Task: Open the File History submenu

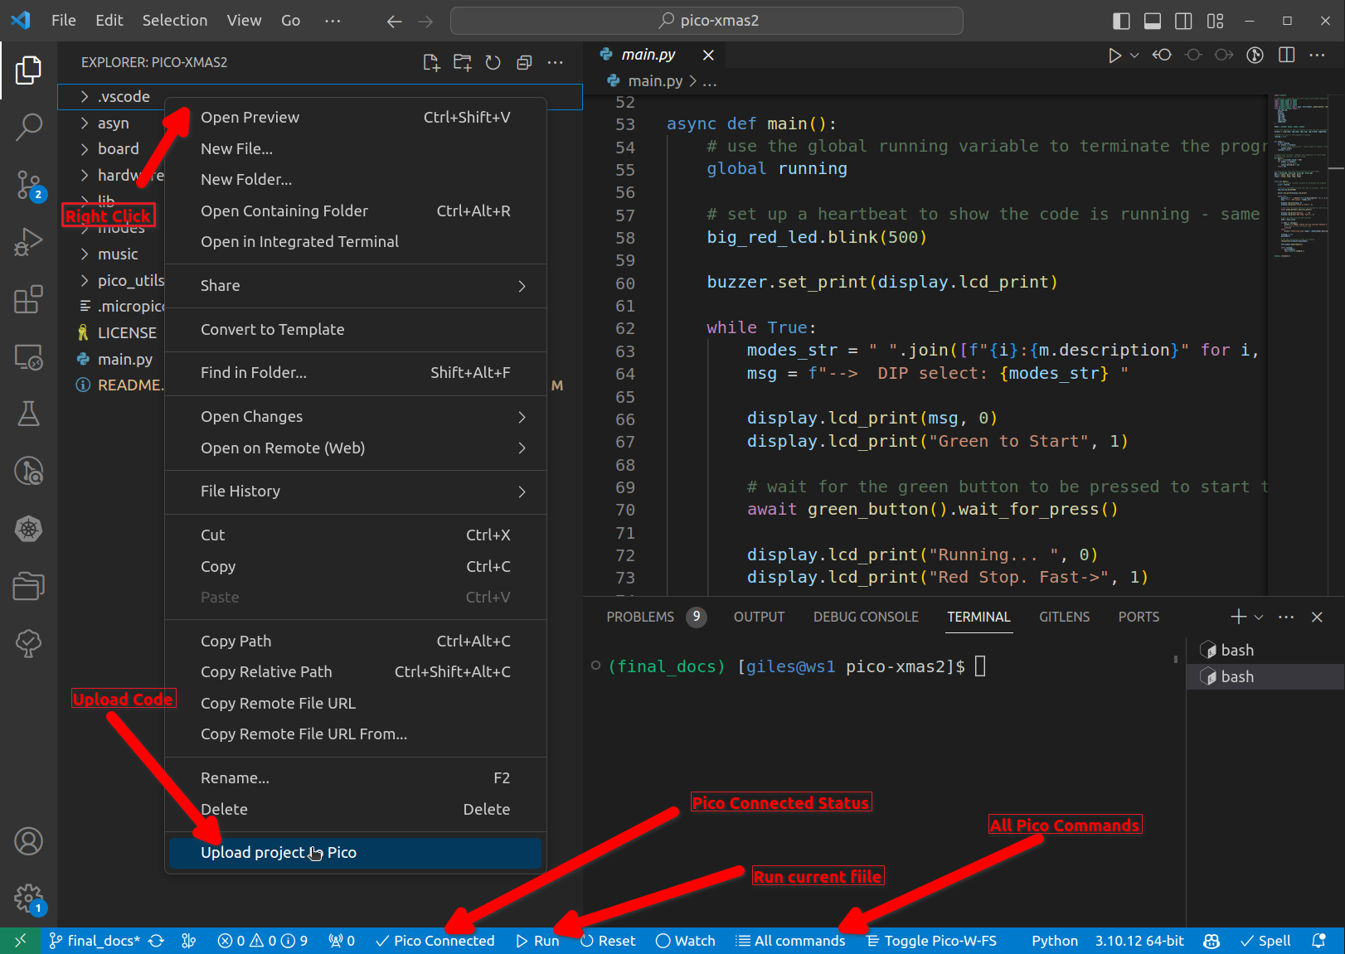Action: 355,492
